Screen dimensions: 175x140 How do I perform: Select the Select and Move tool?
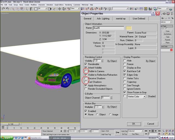(x=59, y=9)
